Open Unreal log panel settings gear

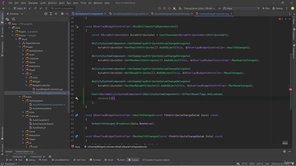click(x=284, y=151)
